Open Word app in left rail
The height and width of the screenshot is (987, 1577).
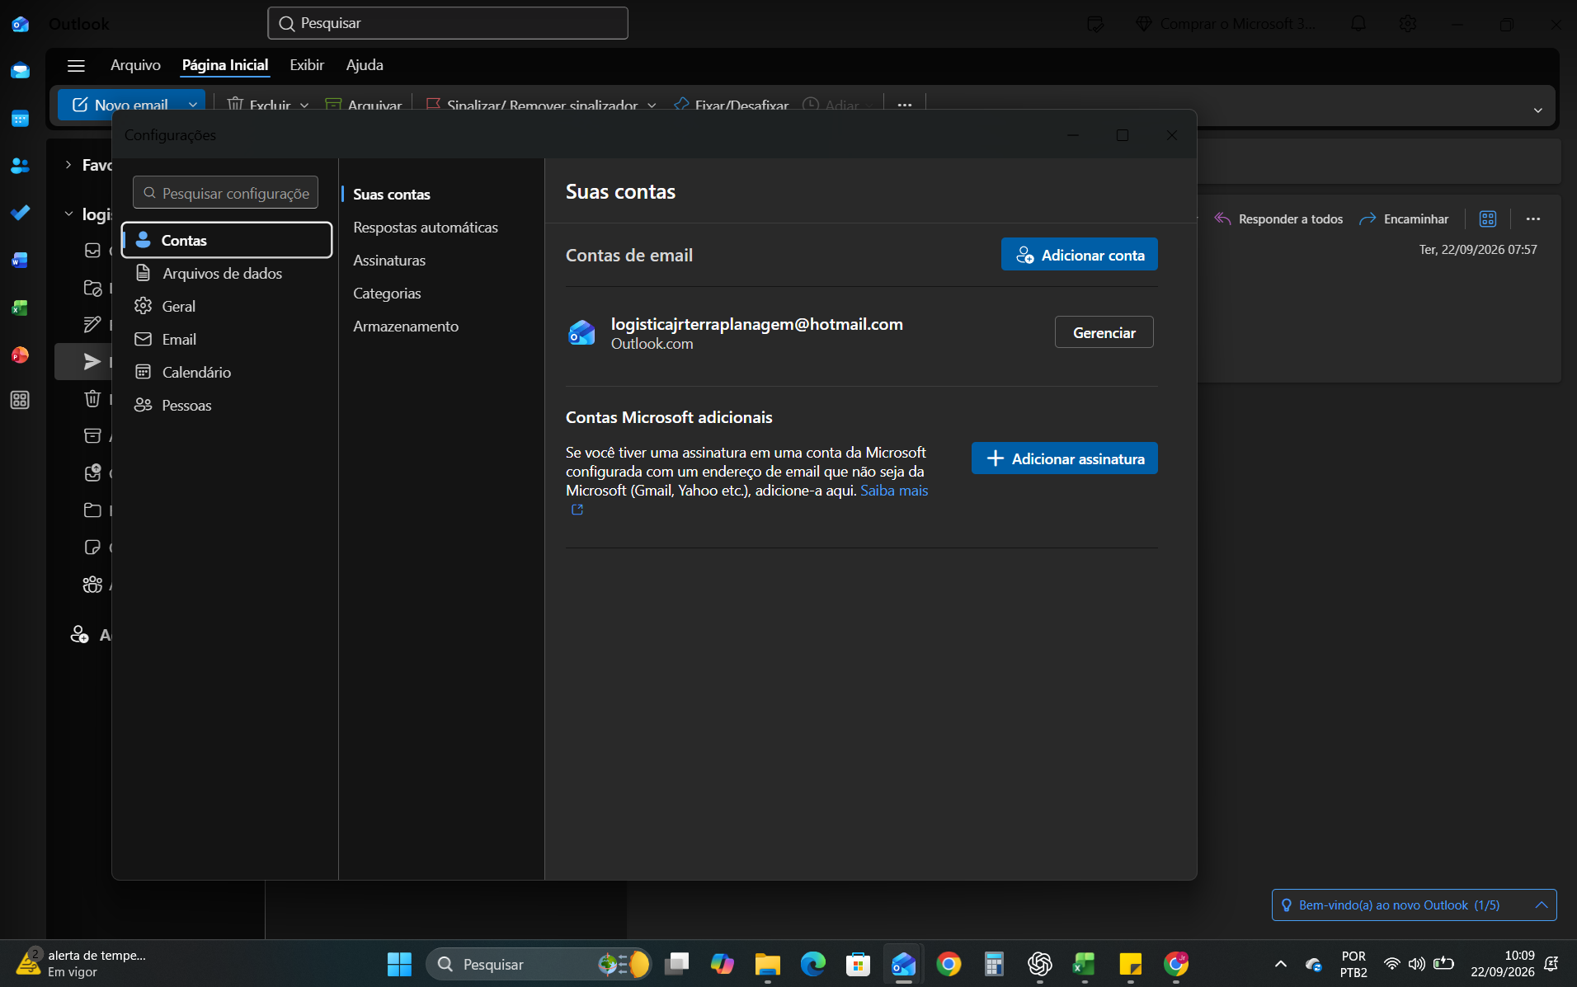tap(20, 261)
